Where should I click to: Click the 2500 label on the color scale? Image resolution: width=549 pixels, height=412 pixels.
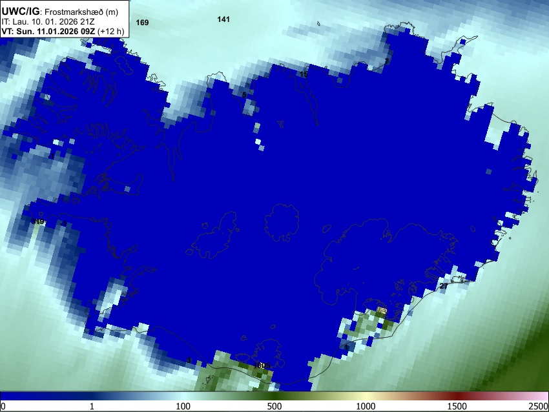pos(539,406)
